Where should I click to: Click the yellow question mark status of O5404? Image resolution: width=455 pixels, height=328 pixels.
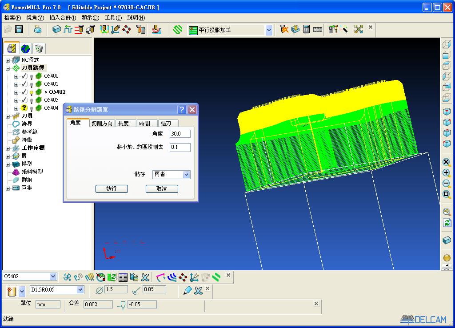pyautogui.click(x=24, y=108)
